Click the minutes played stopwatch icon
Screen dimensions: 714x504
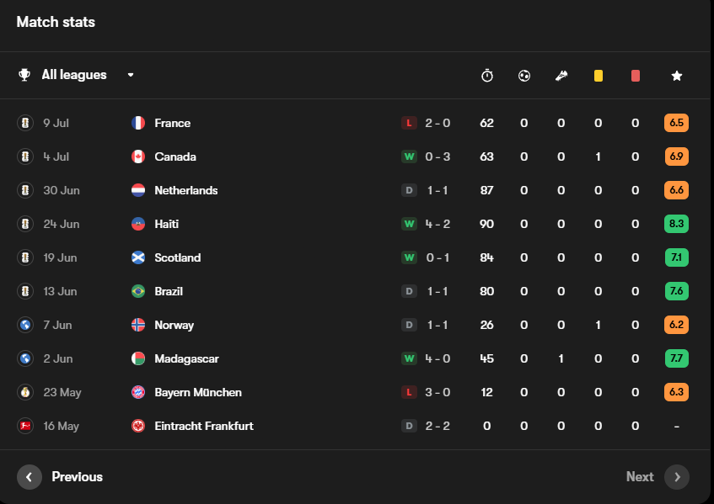(486, 76)
